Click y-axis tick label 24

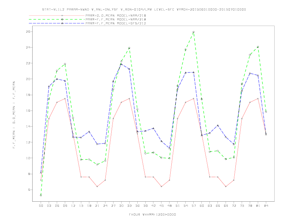[28, 48]
